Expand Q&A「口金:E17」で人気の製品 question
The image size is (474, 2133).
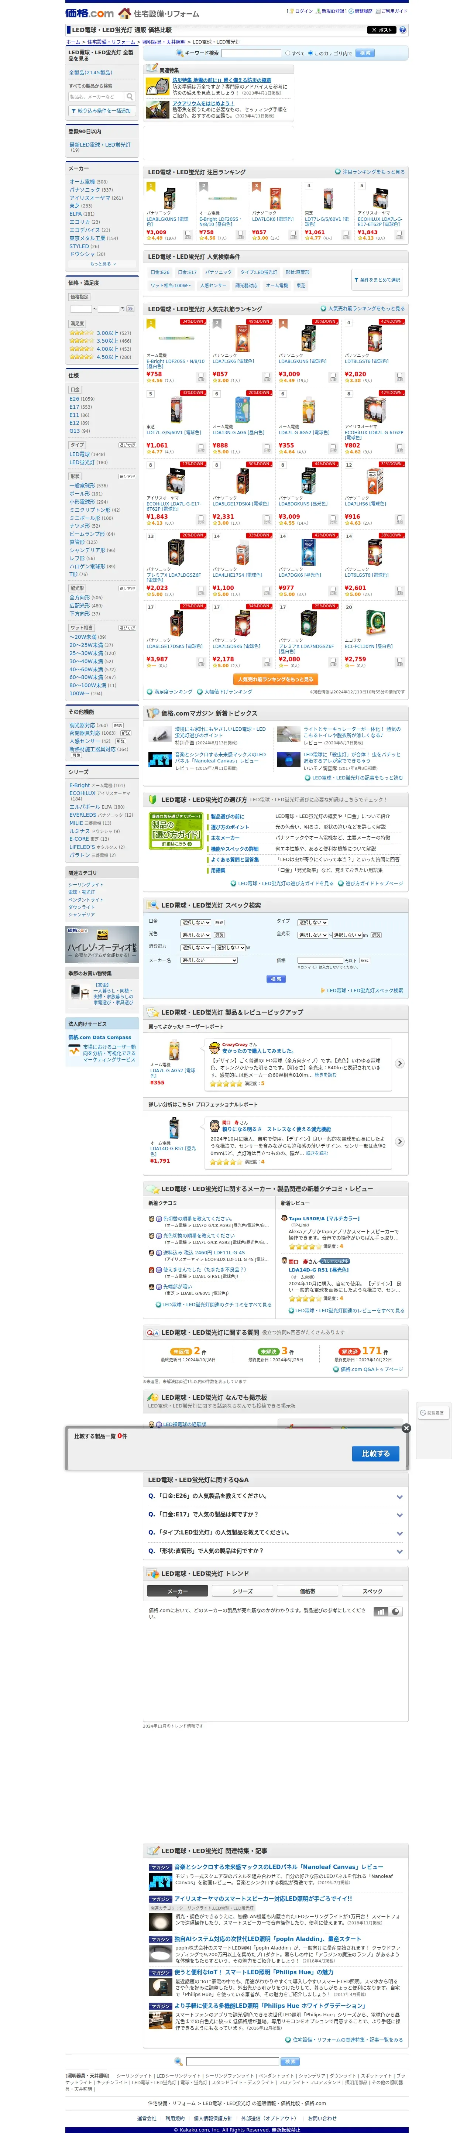pos(275,1515)
